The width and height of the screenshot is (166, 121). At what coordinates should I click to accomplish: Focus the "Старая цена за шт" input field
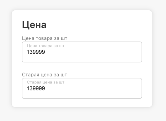click(82, 88)
